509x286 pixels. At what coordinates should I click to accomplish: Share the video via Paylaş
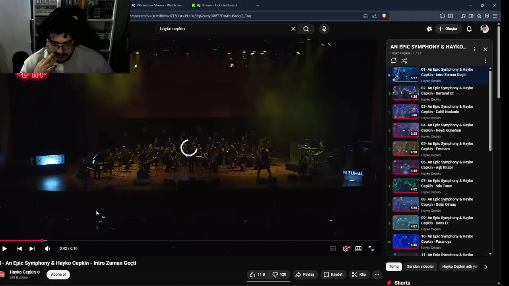pyautogui.click(x=305, y=274)
